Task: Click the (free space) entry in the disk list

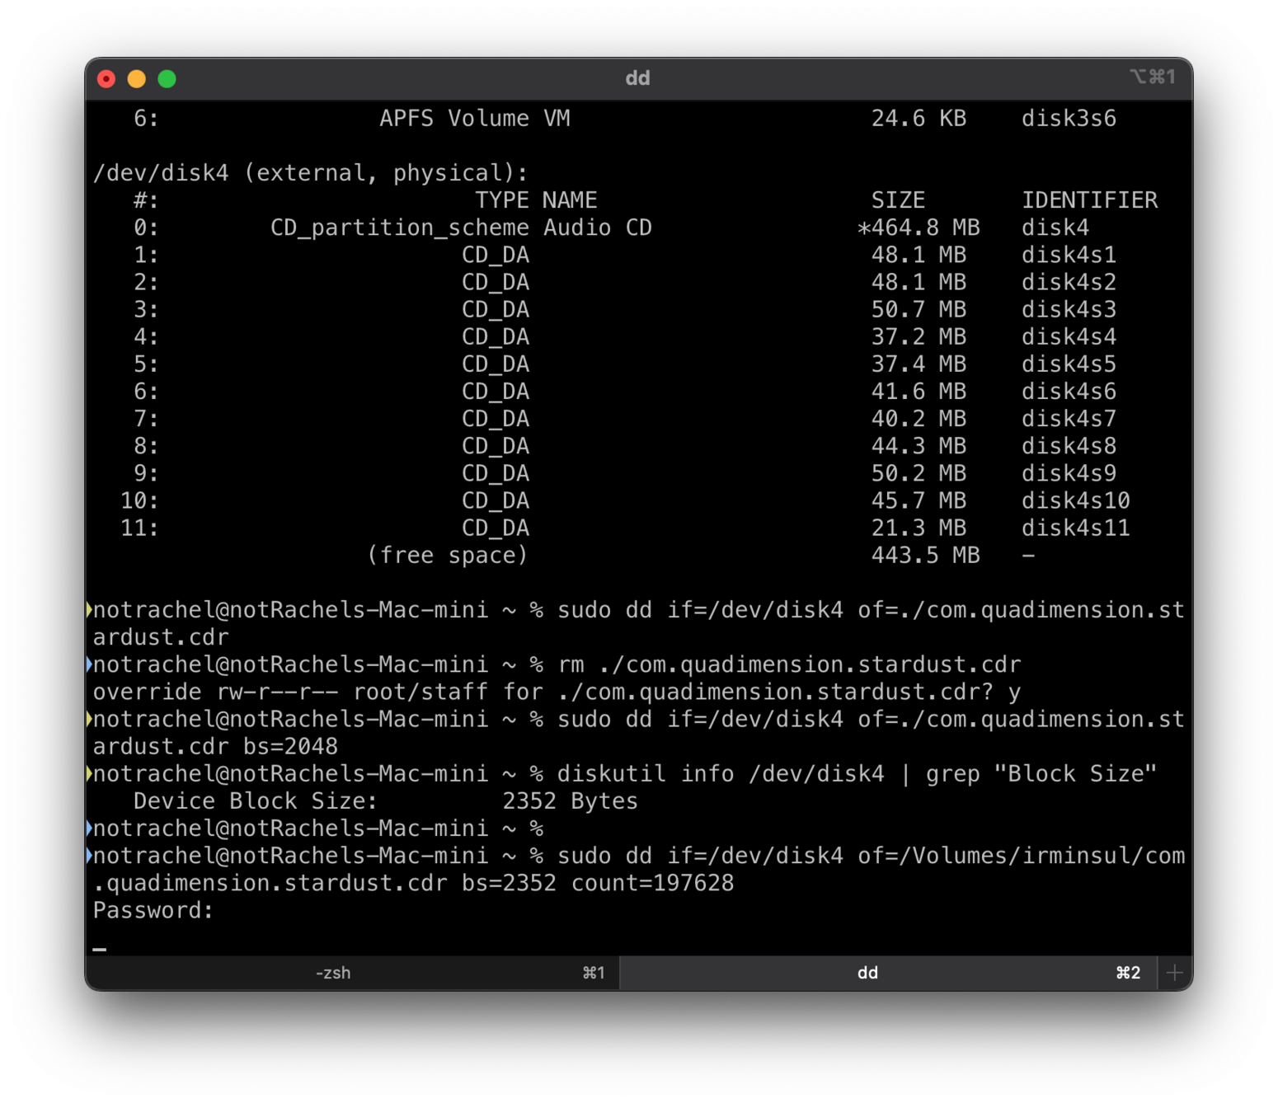Action: pos(446,555)
